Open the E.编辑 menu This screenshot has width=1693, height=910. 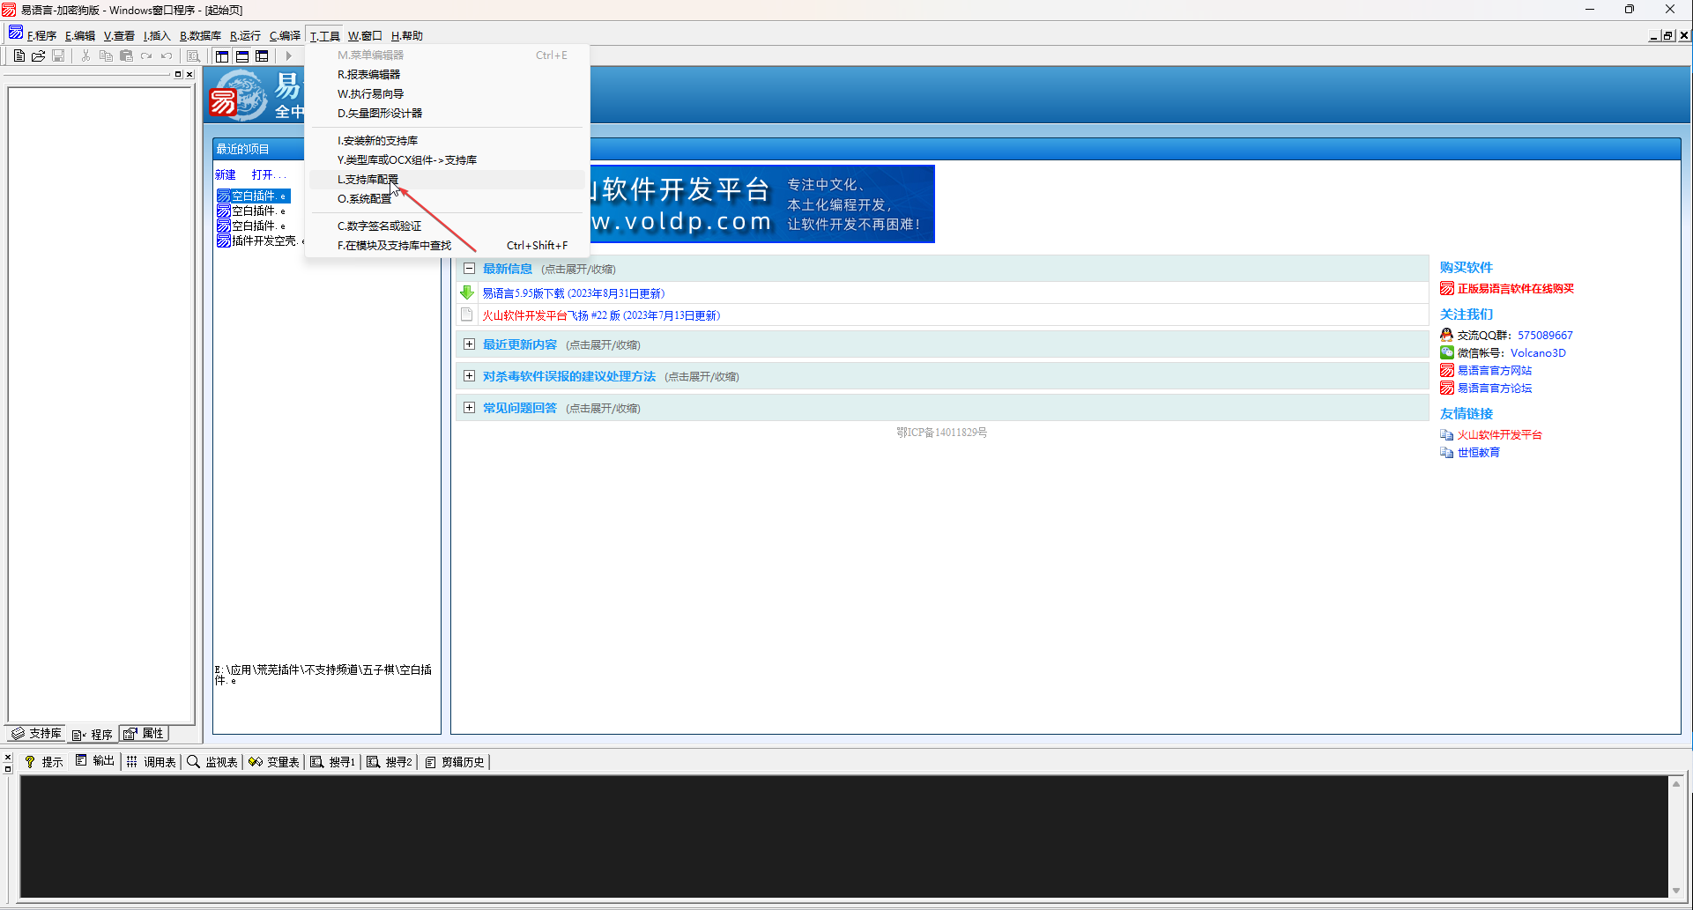80,36
